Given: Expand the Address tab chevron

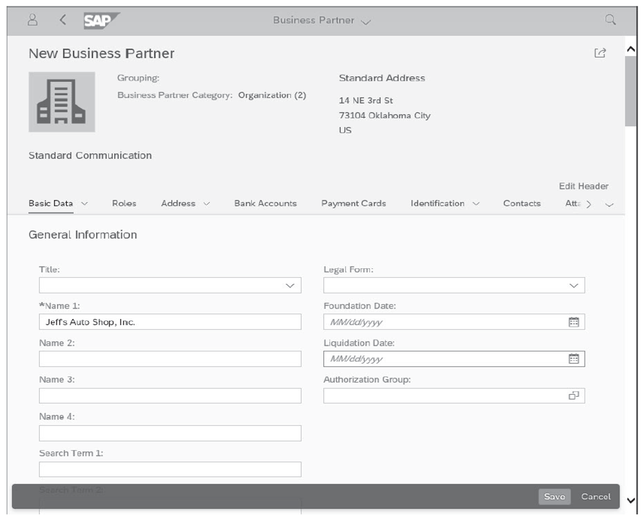Looking at the screenshot, I should pos(206,204).
